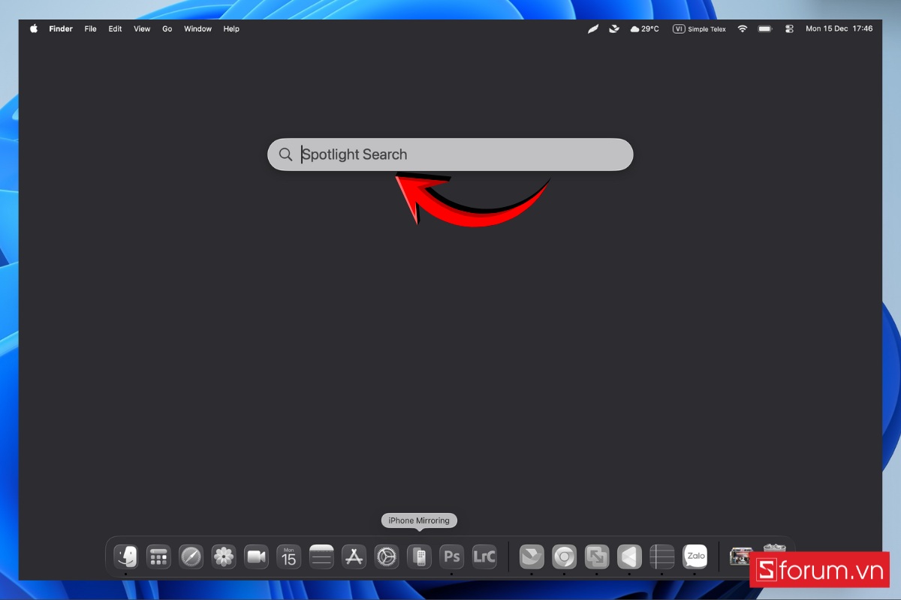Launch the Zalo app
Viewport: 901px width, 600px height.
[x=696, y=556]
